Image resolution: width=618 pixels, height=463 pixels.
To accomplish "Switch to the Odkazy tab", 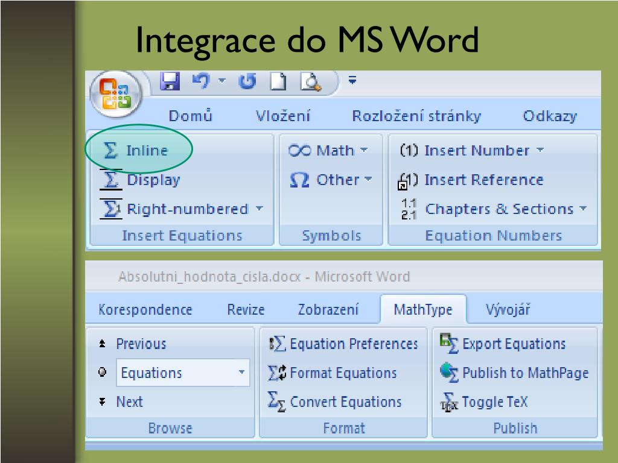I will [x=550, y=116].
